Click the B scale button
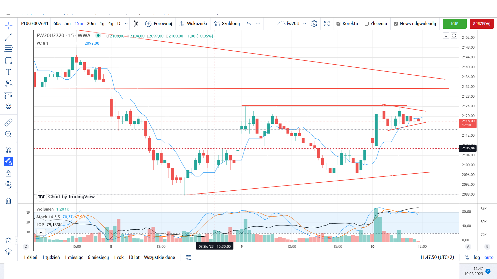Image resolution: width=497 pixels, height=279 pixels. (487, 246)
